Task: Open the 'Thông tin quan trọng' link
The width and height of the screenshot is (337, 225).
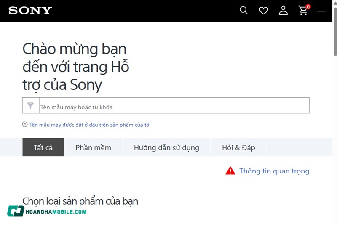Action: pos(274,171)
